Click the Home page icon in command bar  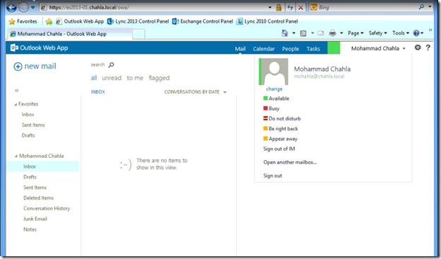tap(285, 33)
